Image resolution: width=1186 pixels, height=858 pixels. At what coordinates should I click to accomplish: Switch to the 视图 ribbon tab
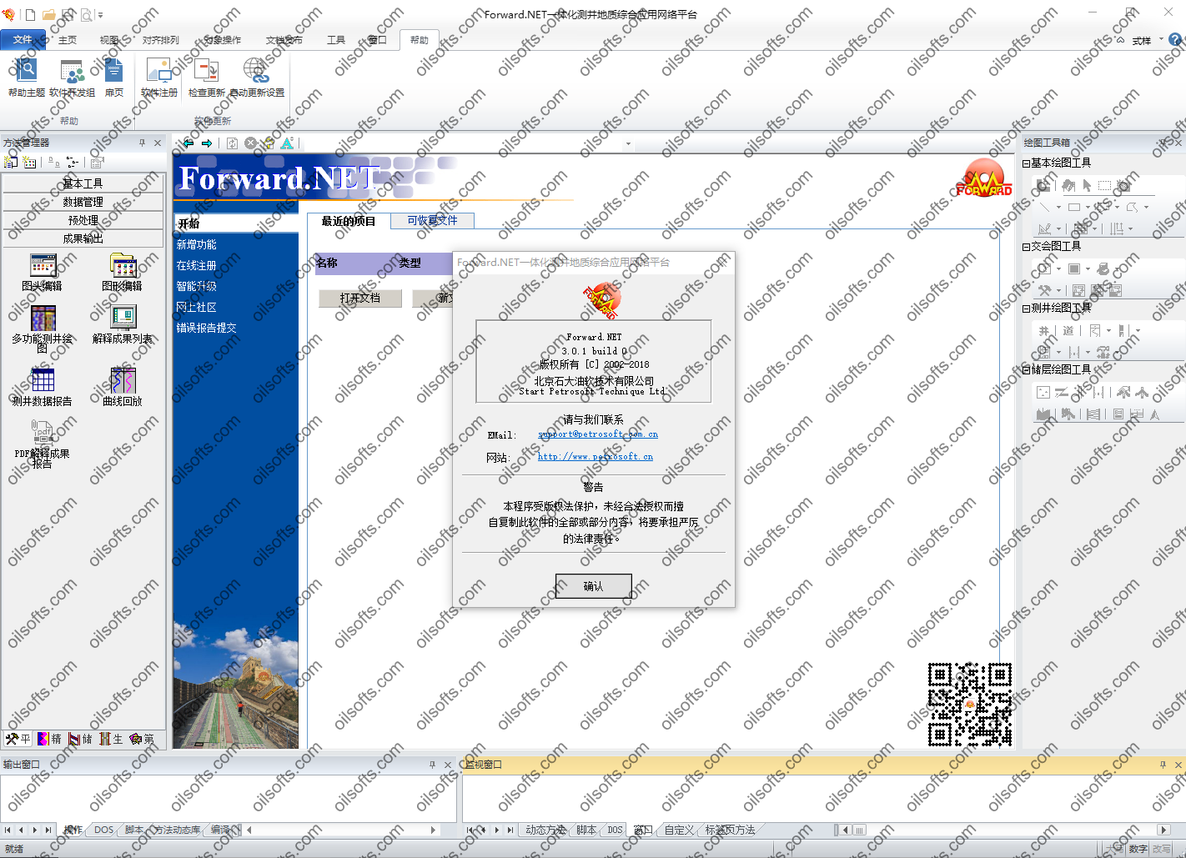108,40
